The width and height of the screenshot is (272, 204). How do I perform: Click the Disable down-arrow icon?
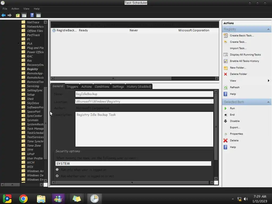click(226, 121)
